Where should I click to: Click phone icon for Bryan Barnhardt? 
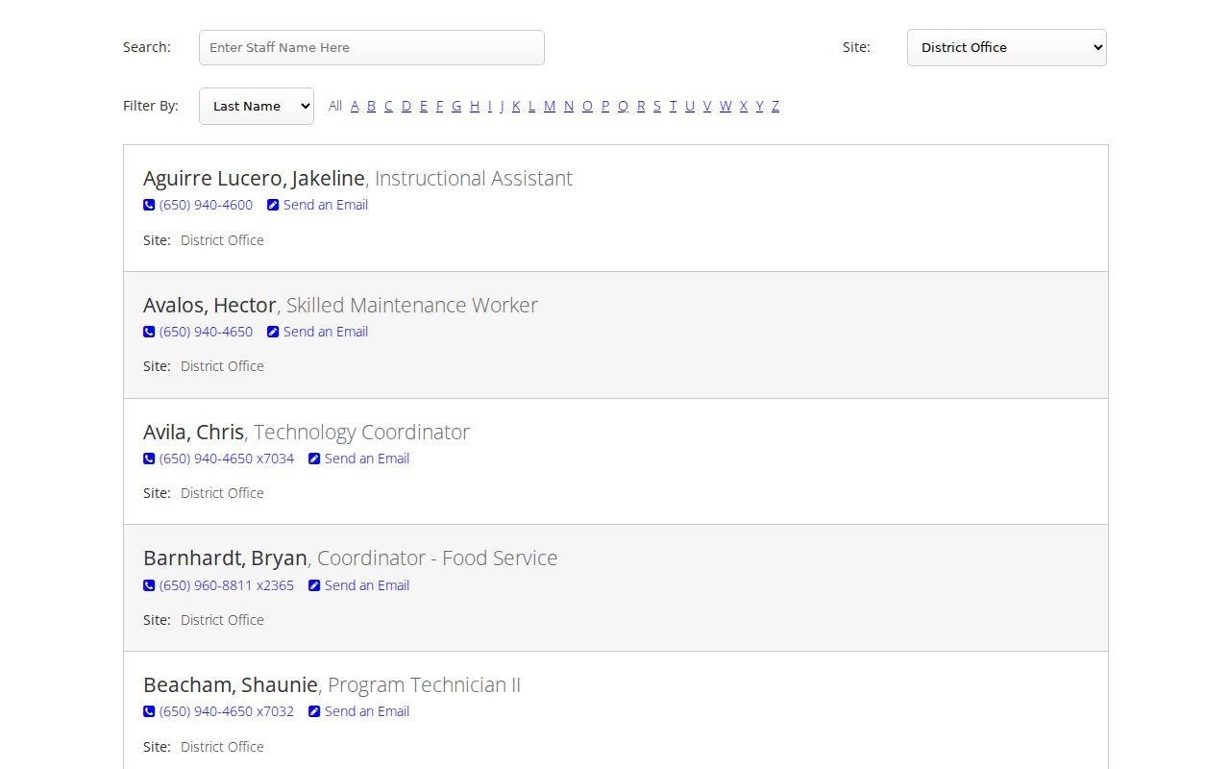(149, 585)
